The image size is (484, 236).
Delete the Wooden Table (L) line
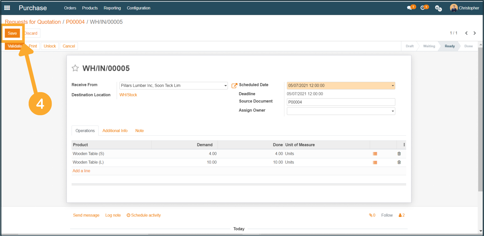(399, 162)
